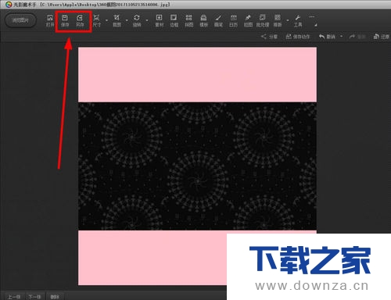Select the 抠图 cutout tool

click(x=248, y=21)
